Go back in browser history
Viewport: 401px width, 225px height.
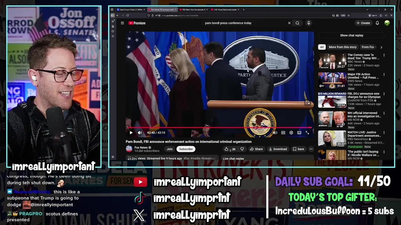point(118,15)
